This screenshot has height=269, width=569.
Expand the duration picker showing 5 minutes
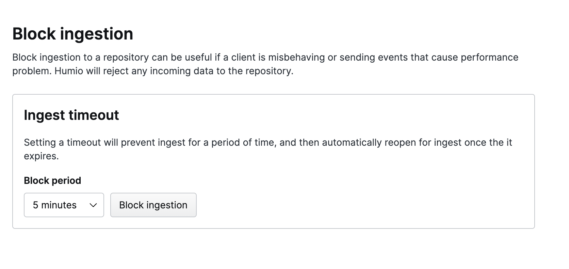point(64,205)
